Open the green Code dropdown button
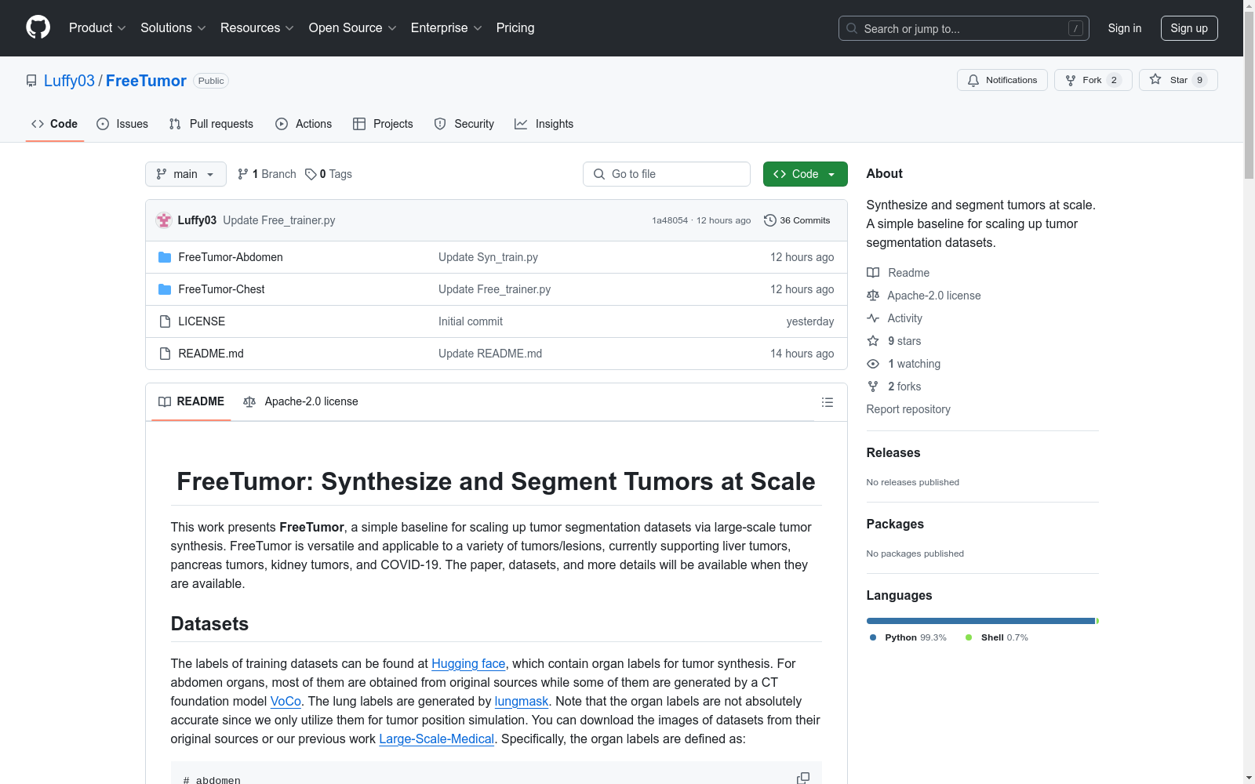This screenshot has height=784, width=1255. pyautogui.click(x=805, y=174)
